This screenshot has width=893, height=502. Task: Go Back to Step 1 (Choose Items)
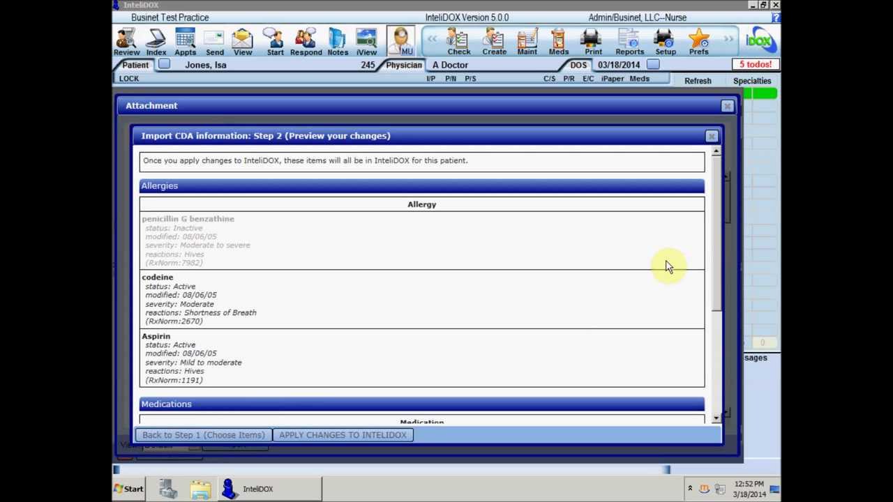204,435
